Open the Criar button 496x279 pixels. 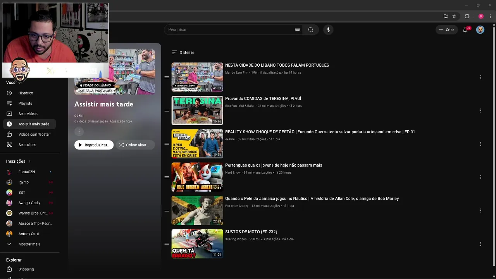click(446, 30)
